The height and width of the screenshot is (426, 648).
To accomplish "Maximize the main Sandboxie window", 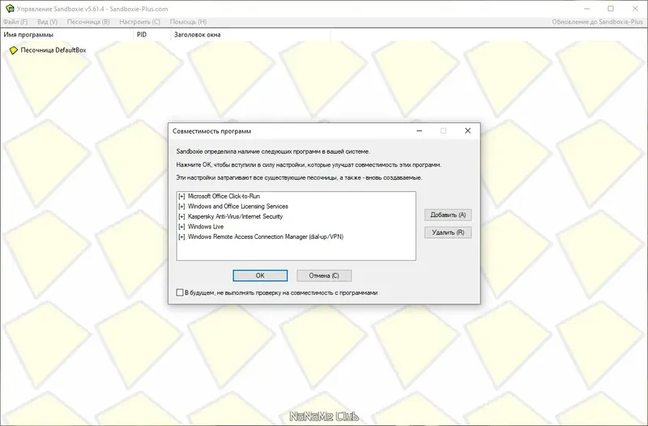I will [x=611, y=8].
